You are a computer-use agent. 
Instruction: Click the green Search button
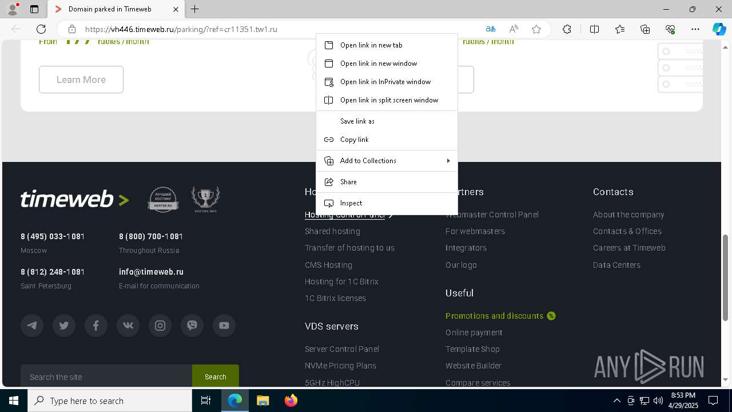click(x=216, y=377)
